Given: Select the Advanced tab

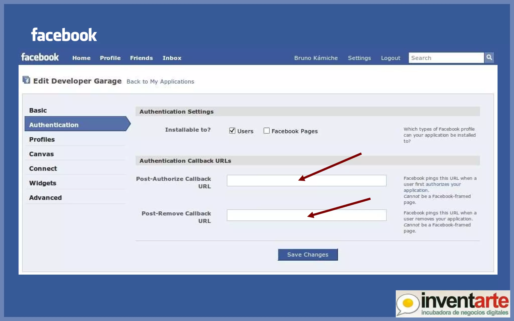Looking at the screenshot, I should tap(45, 198).
